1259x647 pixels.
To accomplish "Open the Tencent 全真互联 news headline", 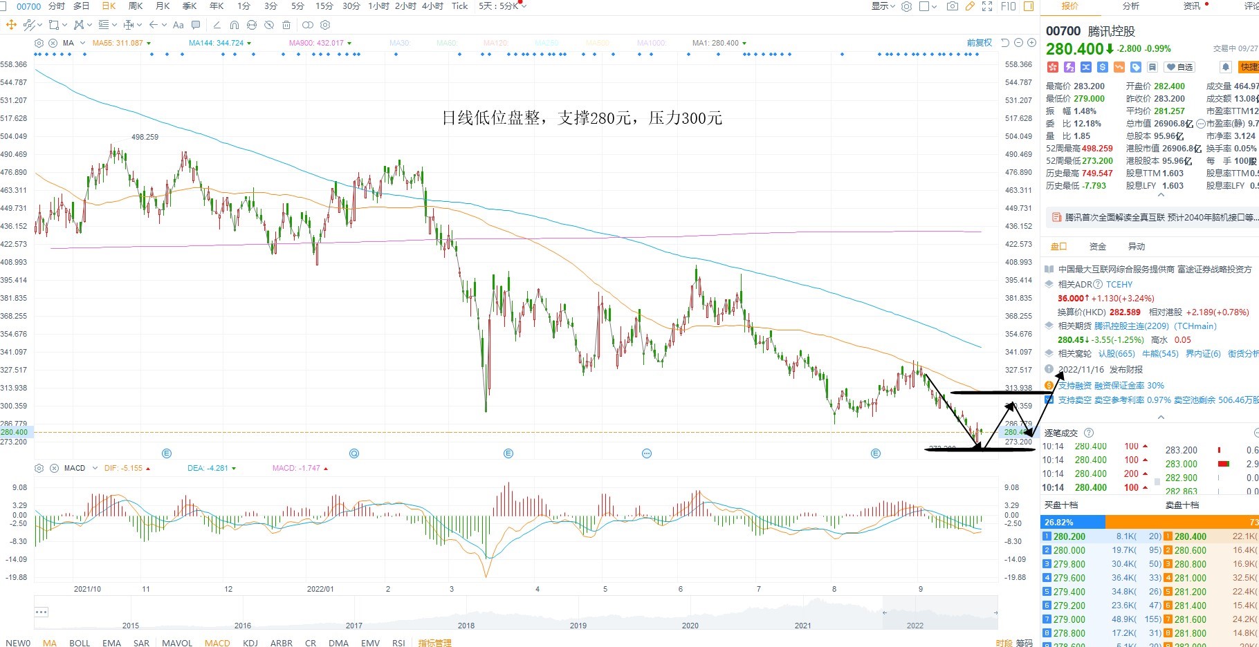I will click(x=1161, y=218).
